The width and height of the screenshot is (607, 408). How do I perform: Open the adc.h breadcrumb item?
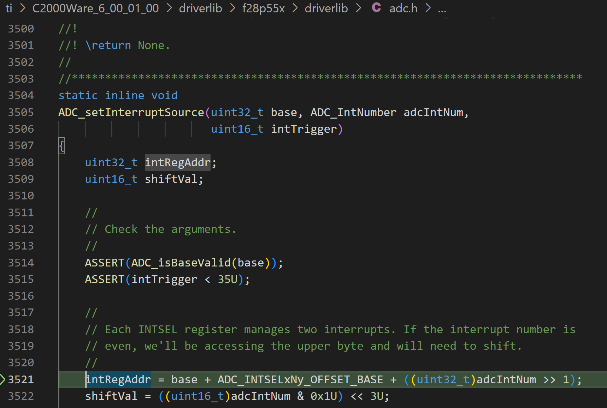[403, 8]
